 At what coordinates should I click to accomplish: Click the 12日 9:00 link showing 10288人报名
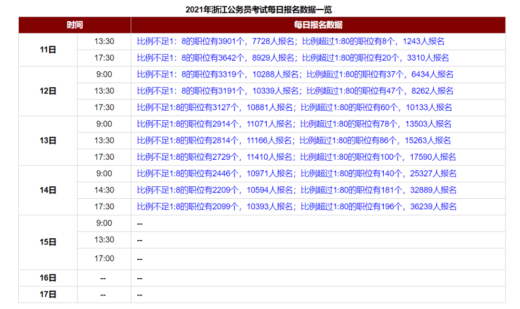(295, 75)
